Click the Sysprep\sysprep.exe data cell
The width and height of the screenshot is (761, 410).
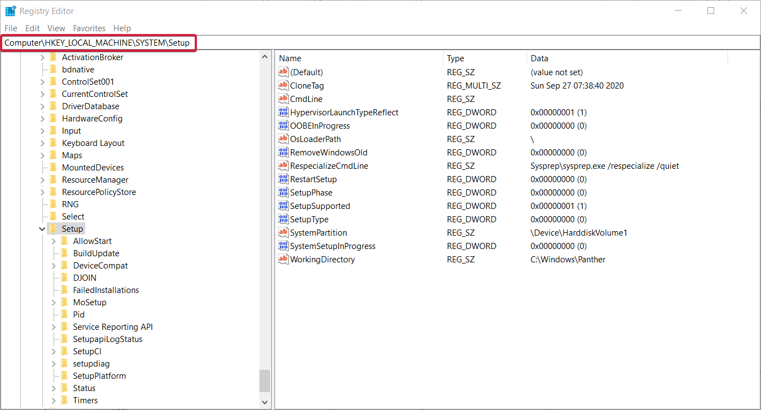pos(605,166)
